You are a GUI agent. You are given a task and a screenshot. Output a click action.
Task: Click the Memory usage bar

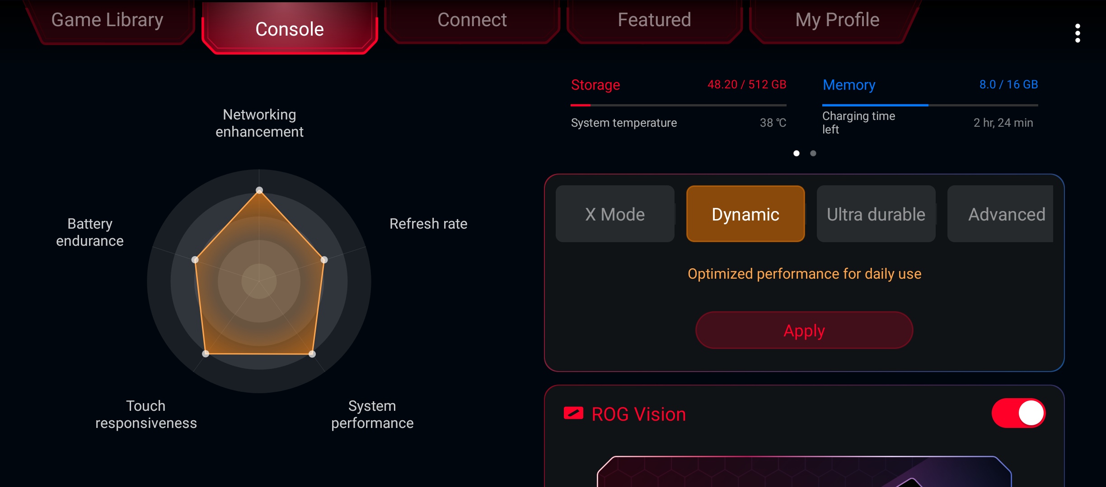pos(930,105)
